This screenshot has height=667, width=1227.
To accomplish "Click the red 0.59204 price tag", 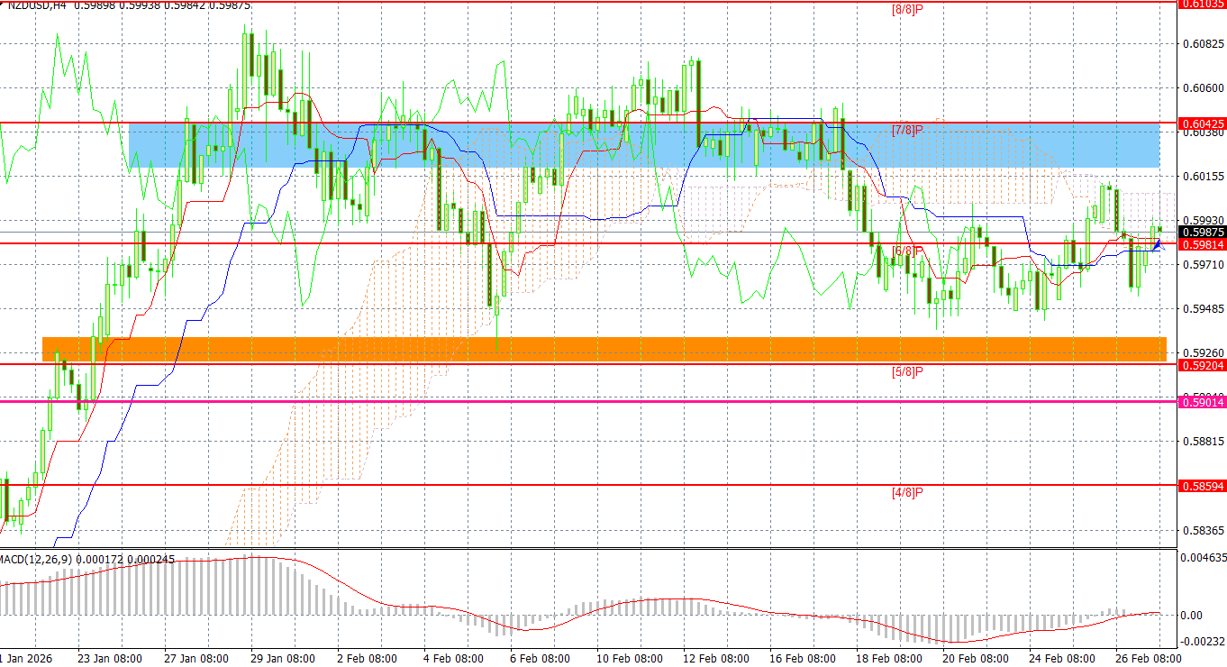I will 1202,364.
